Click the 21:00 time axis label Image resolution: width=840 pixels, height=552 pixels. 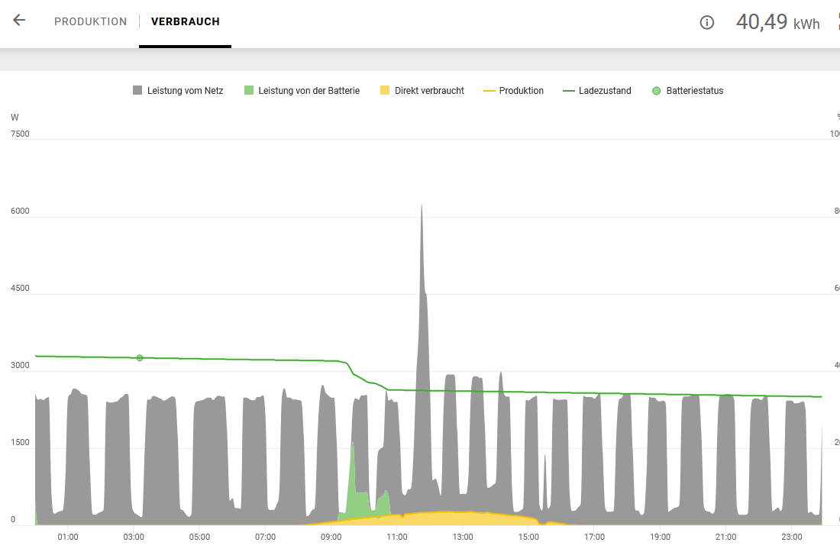pos(726,537)
